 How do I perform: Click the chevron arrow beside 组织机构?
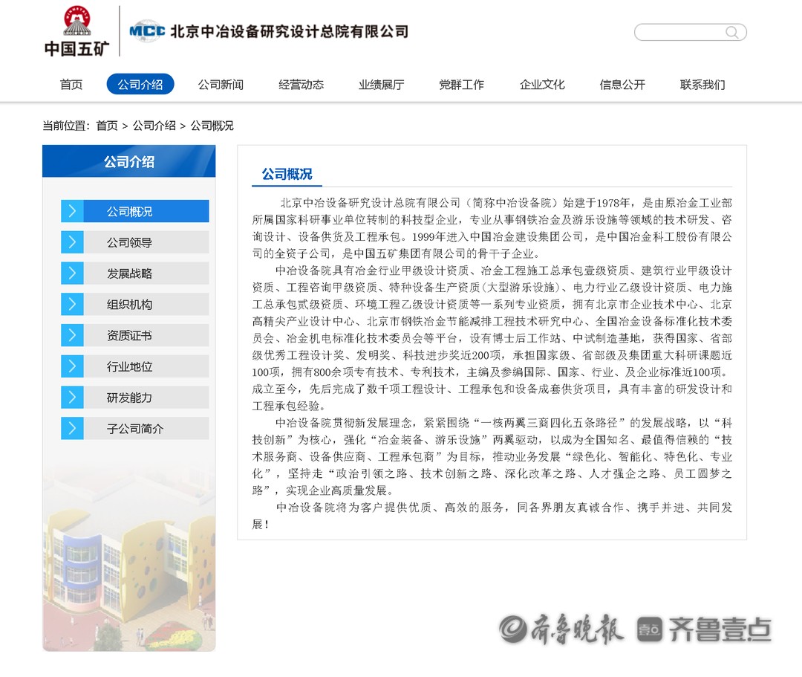(x=72, y=305)
